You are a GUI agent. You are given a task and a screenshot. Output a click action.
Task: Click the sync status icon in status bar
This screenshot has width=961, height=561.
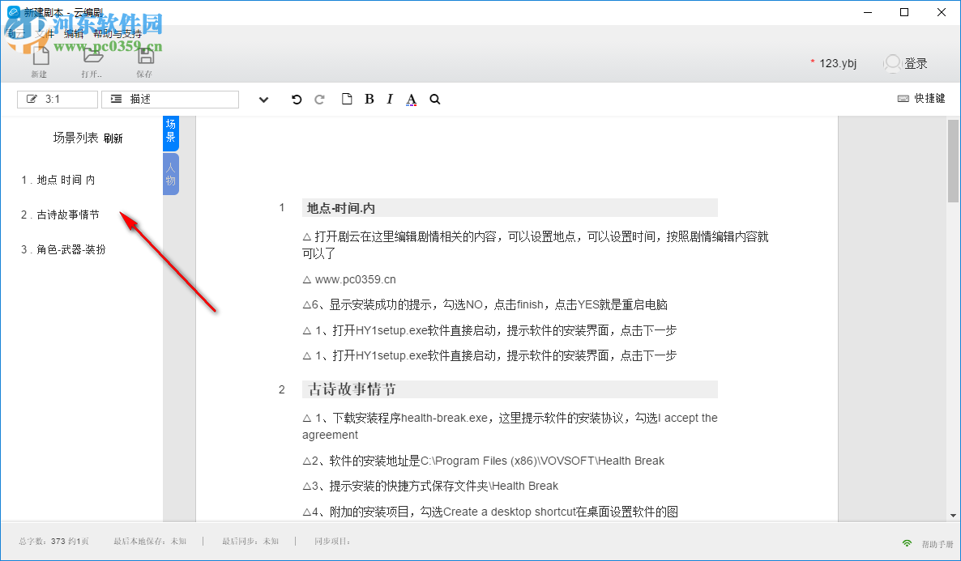coord(907,541)
